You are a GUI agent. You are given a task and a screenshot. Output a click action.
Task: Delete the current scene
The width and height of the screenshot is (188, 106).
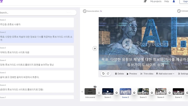pos(119,74)
